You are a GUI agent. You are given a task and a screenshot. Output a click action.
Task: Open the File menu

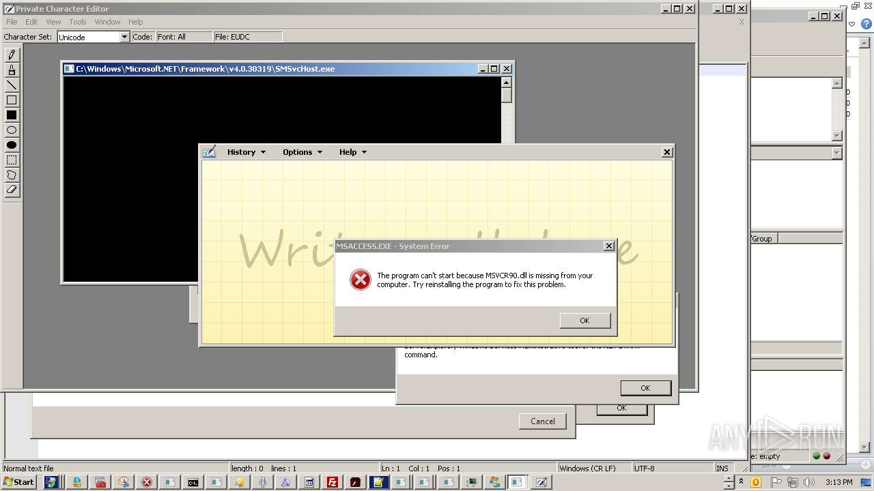(12, 22)
